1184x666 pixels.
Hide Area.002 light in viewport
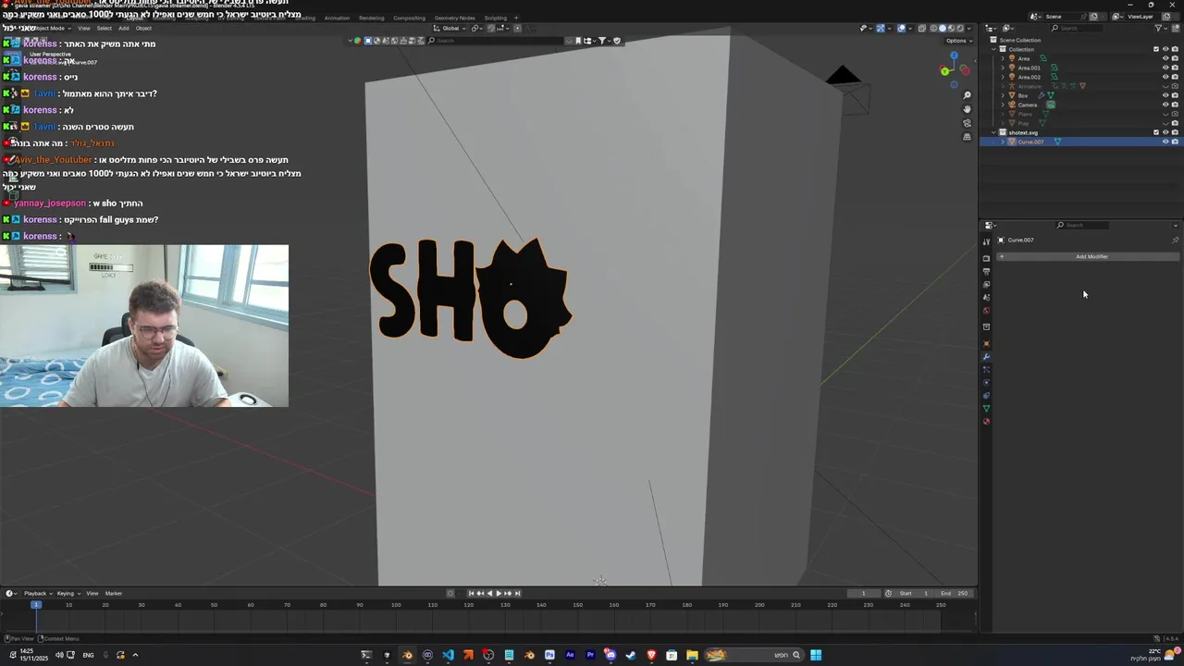coord(1165,77)
